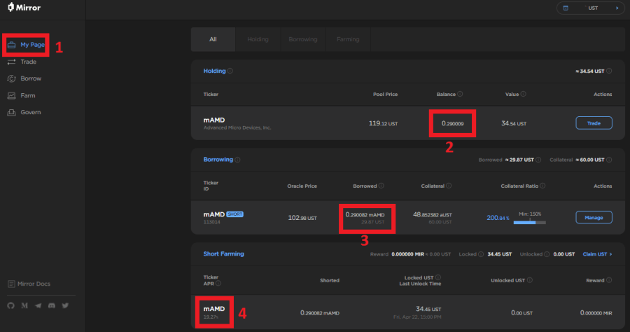Click info icon beside Locked UST header
This screenshot has width=630, height=332.
click(438, 277)
